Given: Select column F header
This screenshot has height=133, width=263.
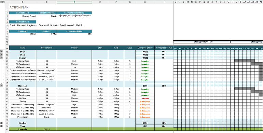Looking at the screenshot, I should tap(116, 2).
